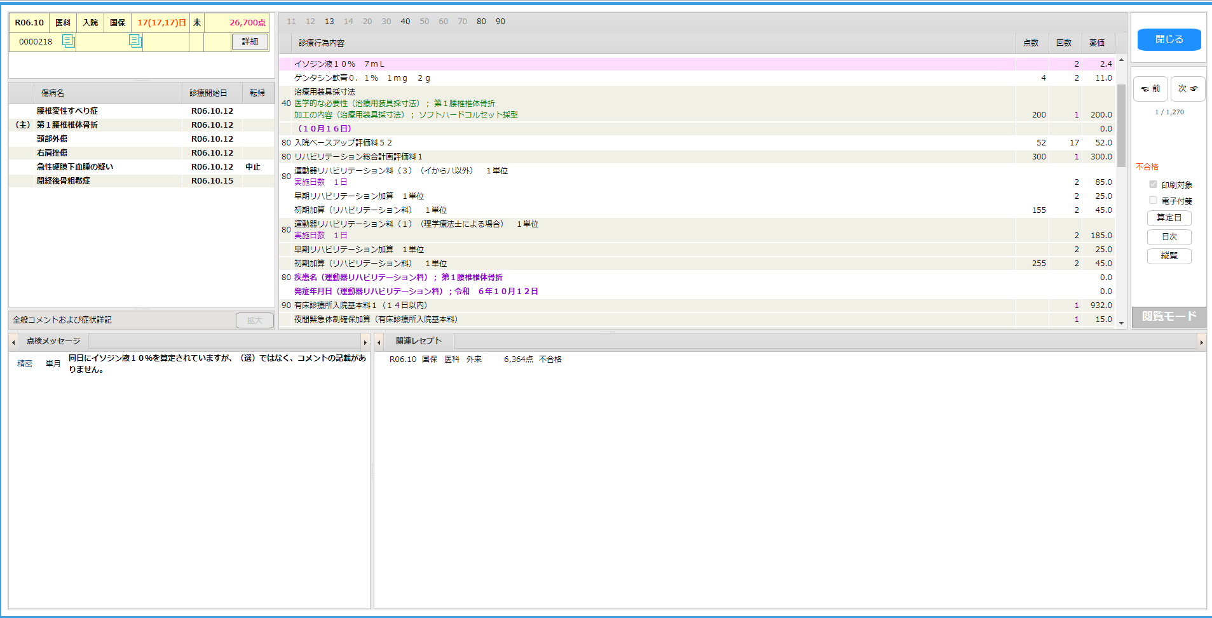Select the 治療用装具採寸法 row
The image size is (1212, 618).
(697, 104)
